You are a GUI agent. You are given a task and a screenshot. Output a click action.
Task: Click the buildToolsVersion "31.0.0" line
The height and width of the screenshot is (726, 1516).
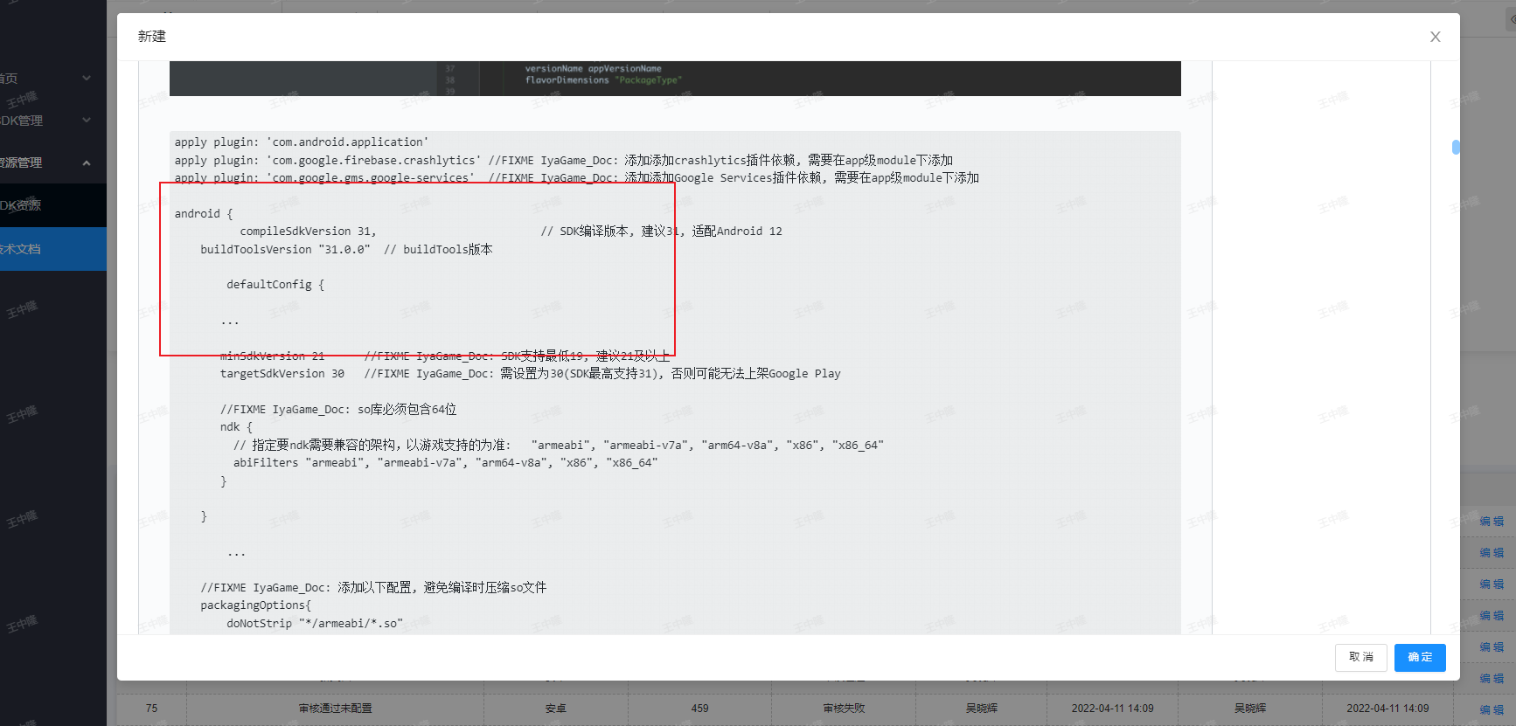click(x=285, y=250)
